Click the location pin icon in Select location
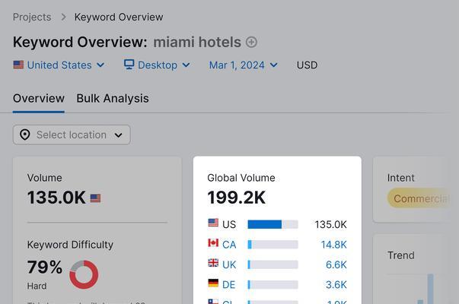 click(x=25, y=135)
